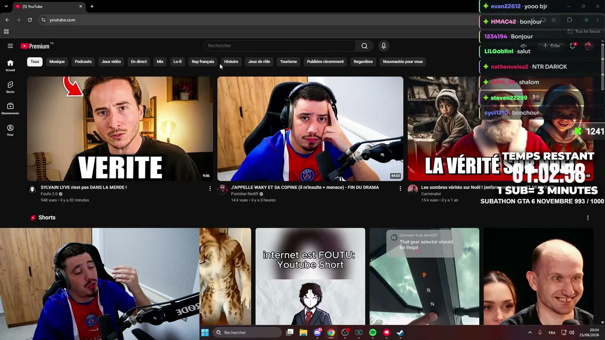Viewport: 605px width, 340px height.
Task: Open the gear selector Short
Action: point(424,277)
